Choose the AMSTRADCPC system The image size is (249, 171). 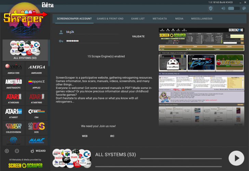pos(13,83)
